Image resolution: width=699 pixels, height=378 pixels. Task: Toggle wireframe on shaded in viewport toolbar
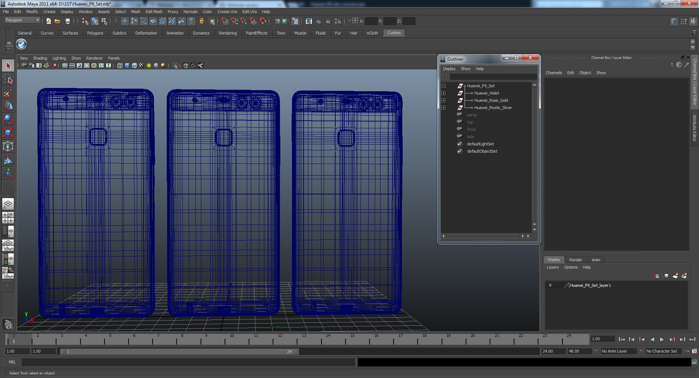point(134,65)
